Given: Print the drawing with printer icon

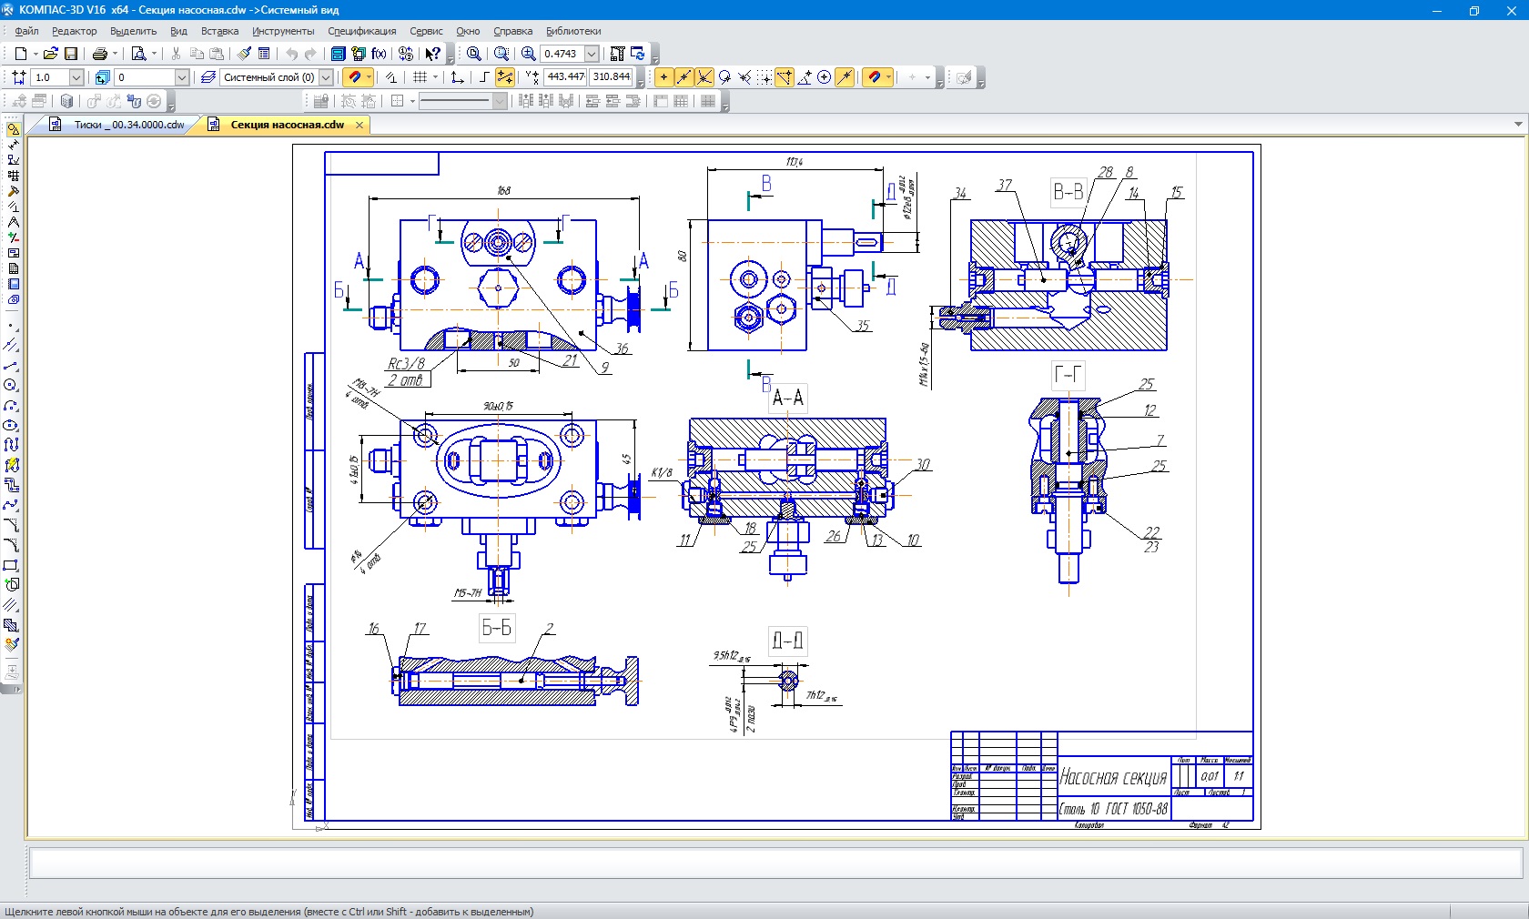Looking at the screenshot, I should (x=100, y=54).
